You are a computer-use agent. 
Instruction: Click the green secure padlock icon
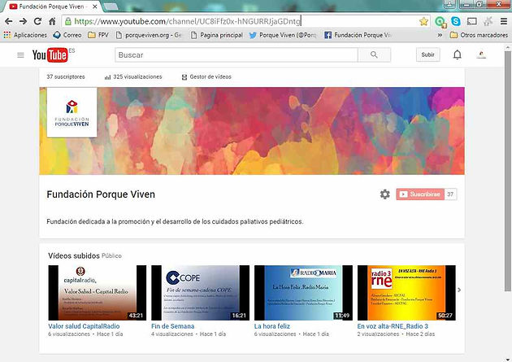pos(68,22)
